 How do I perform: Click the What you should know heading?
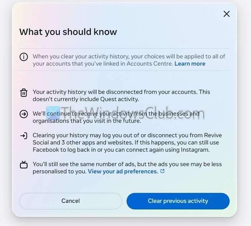coord(68,32)
